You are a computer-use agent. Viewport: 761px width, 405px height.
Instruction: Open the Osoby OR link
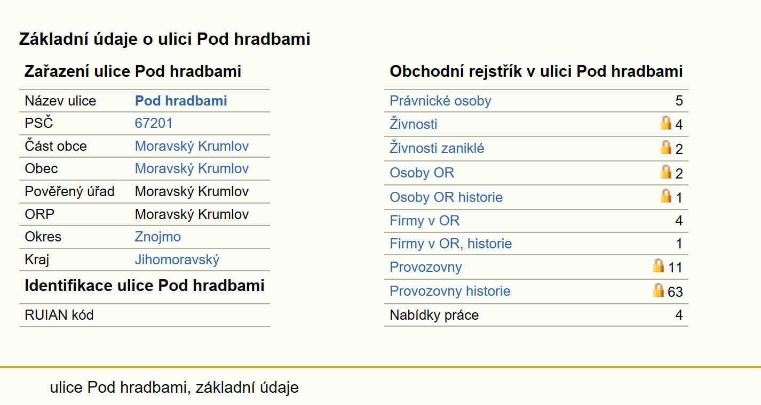pyautogui.click(x=422, y=173)
